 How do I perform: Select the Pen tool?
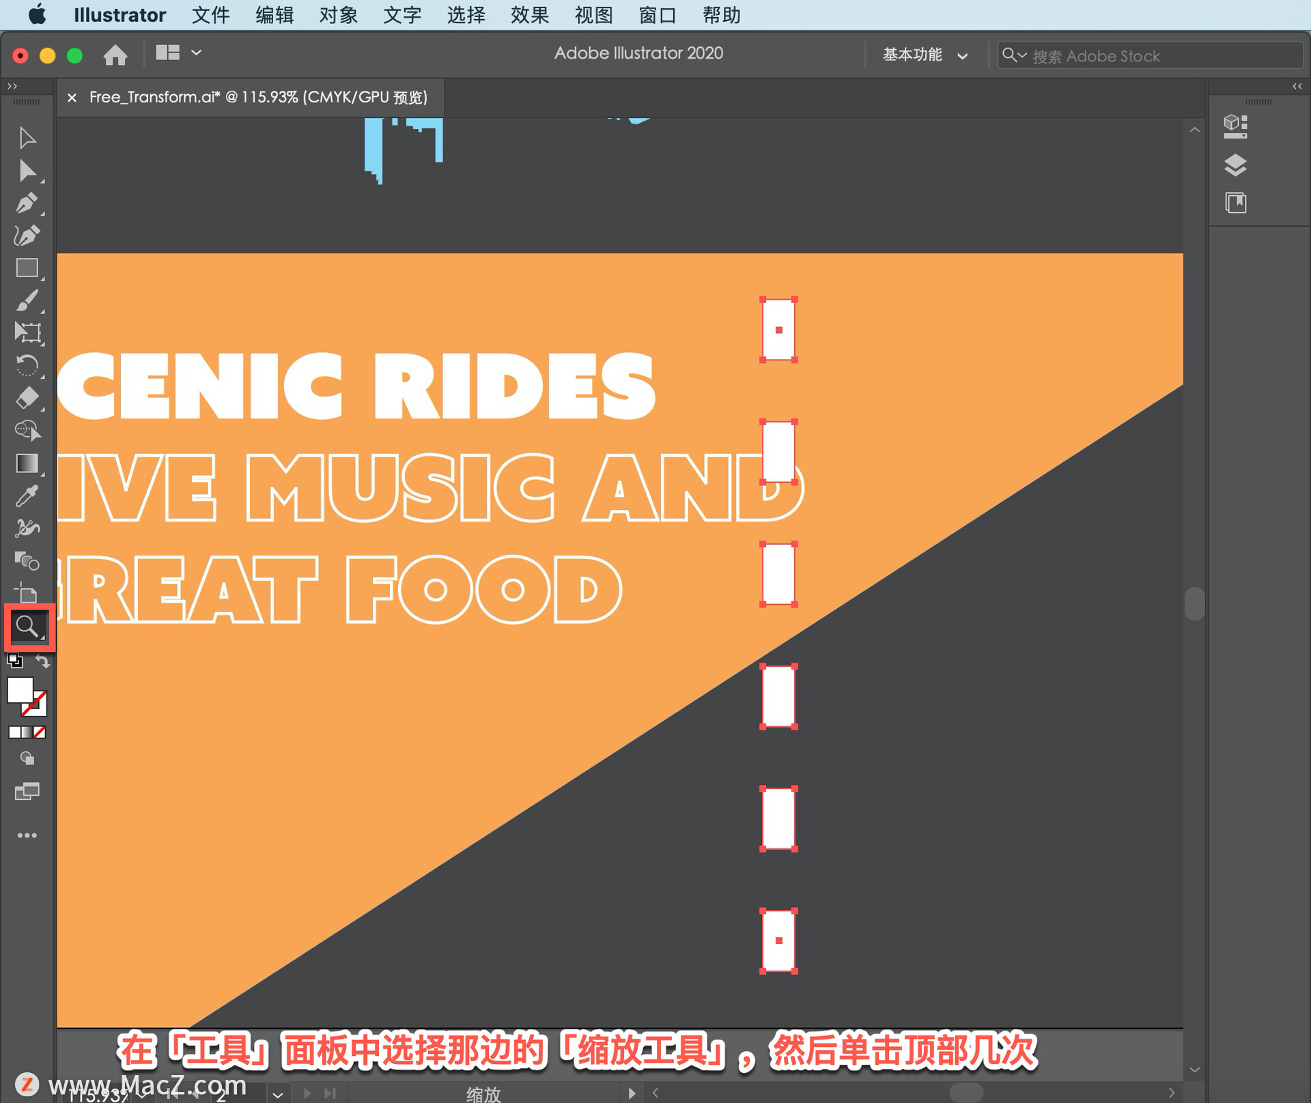(x=27, y=203)
